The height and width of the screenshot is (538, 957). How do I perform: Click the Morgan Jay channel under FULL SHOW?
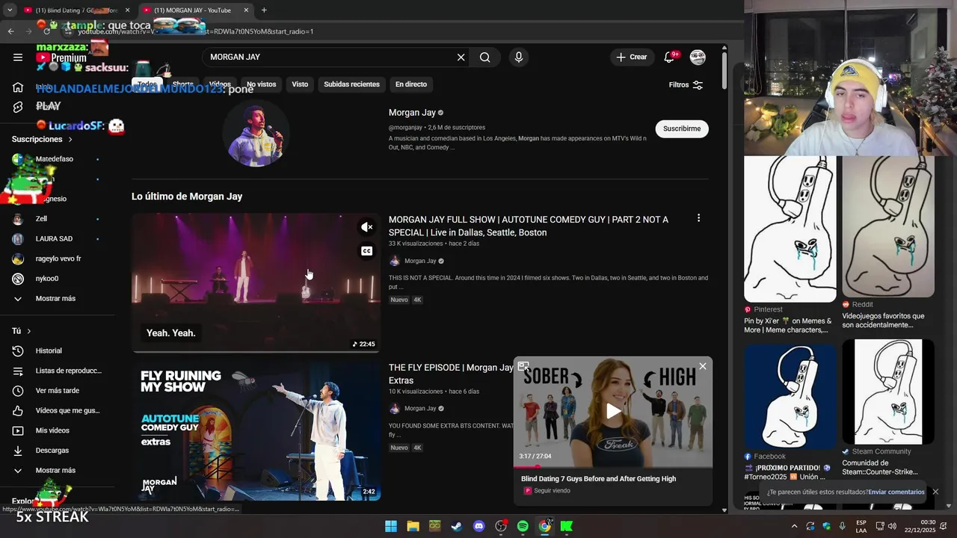(420, 261)
